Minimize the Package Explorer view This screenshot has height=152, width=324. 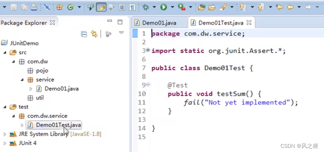pyautogui.click(x=110, y=21)
